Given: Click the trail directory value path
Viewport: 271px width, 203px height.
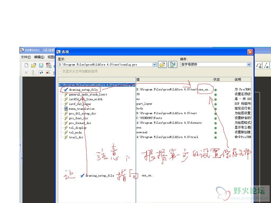Looking at the screenshot, I should pyautogui.click(x=167, y=137).
